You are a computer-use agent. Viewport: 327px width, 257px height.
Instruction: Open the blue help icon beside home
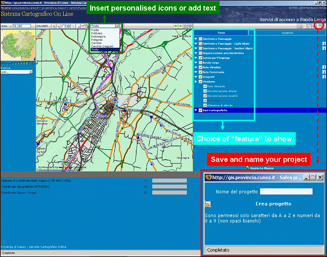tap(190, 26)
